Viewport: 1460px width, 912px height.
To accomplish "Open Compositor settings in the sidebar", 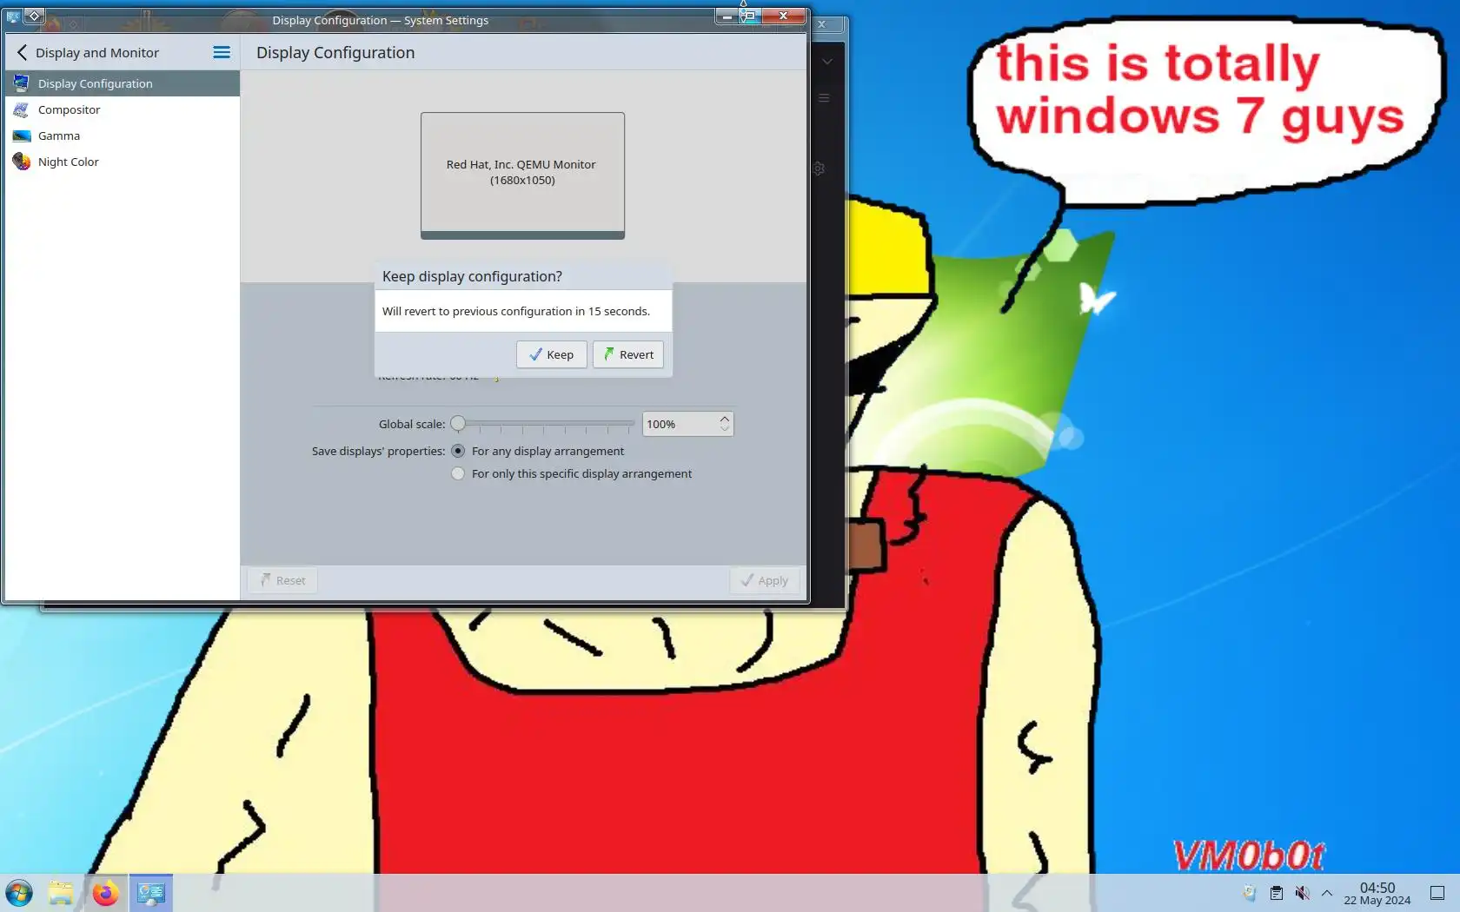I will [x=122, y=109].
